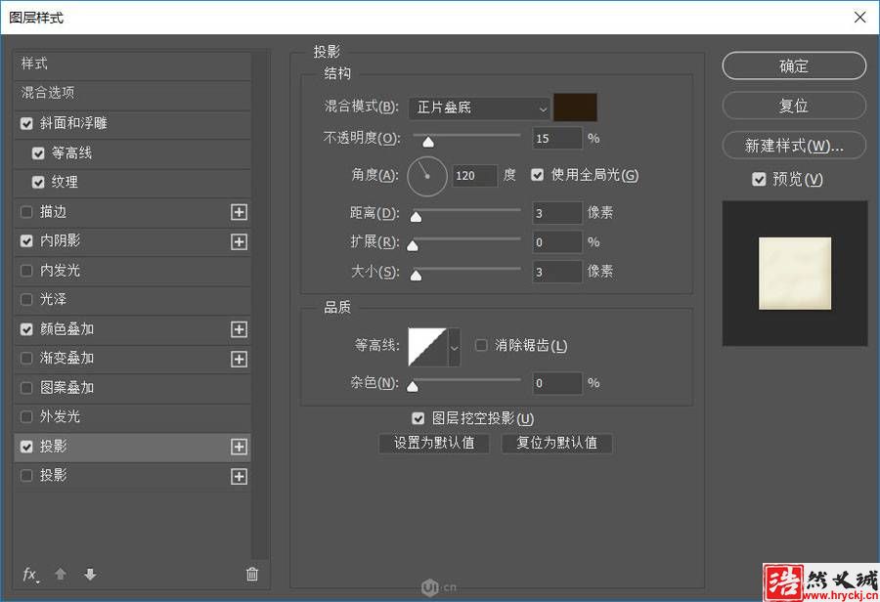This screenshot has width=880, height=602.
Task: Move effect up with arrow icon
Action: pyautogui.click(x=61, y=574)
